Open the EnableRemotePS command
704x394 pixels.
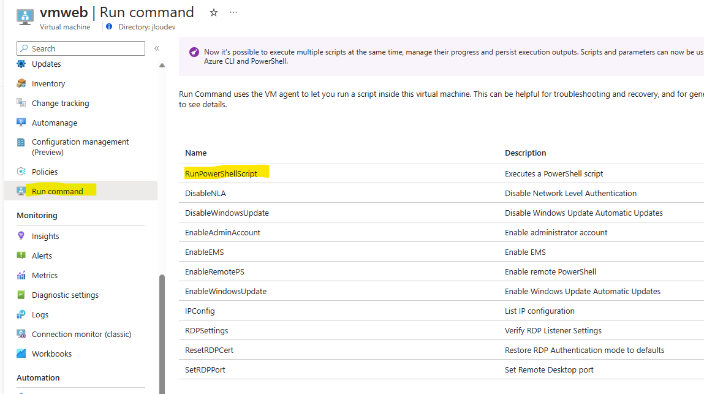pyautogui.click(x=214, y=272)
